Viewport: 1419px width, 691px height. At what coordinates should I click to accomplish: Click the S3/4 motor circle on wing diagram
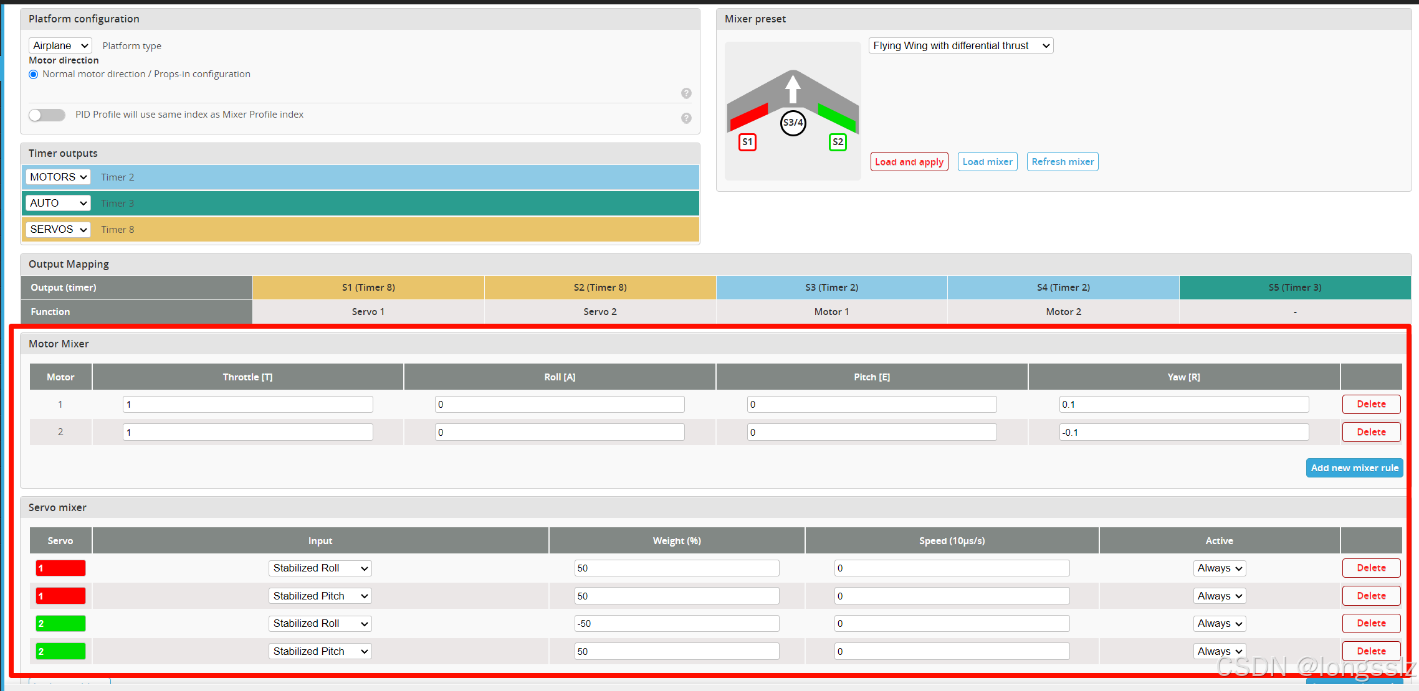[x=793, y=123]
